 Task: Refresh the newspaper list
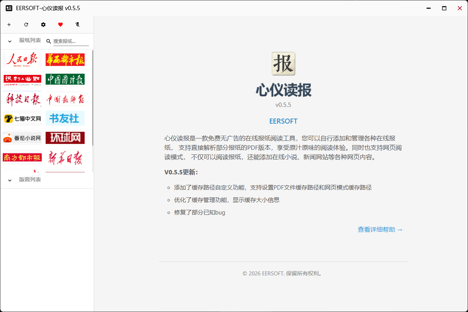(x=26, y=25)
